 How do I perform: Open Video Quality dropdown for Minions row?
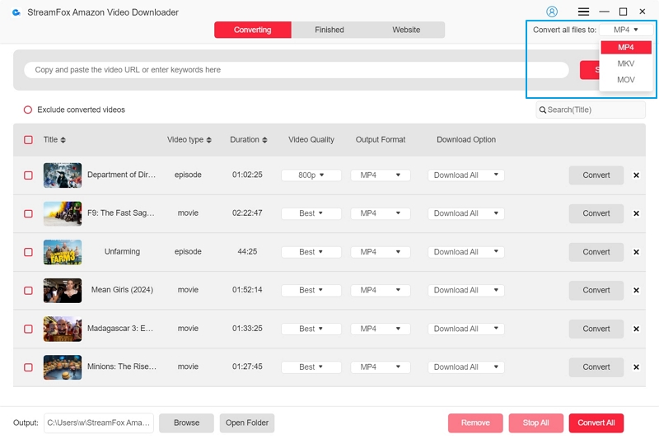pyautogui.click(x=311, y=367)
